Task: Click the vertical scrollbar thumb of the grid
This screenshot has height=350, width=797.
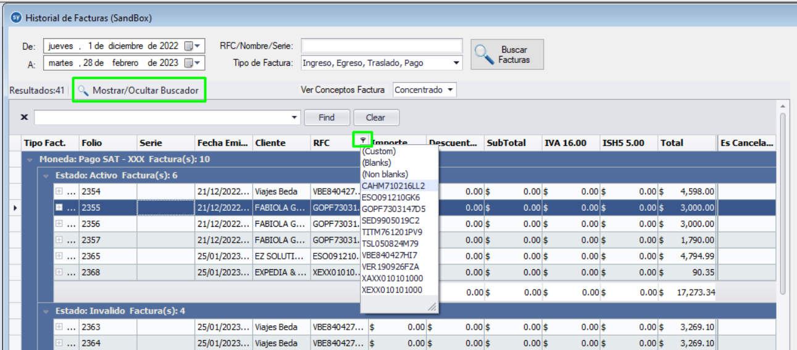Action: click(x=783, y=203)
